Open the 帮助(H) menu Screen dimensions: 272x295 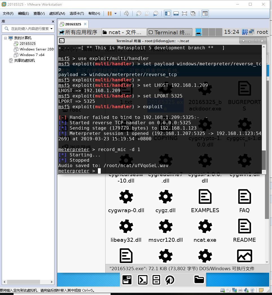pos(94,13)
